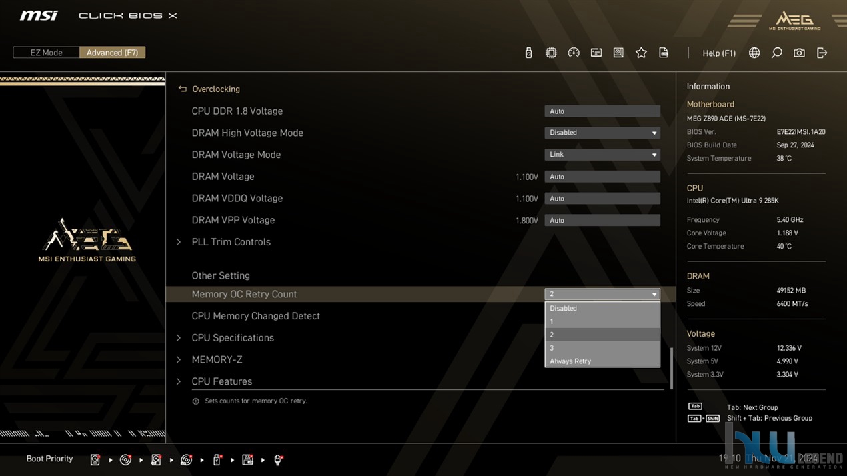Open Help (F1)

pyautogui.click(x=719, y=53)
